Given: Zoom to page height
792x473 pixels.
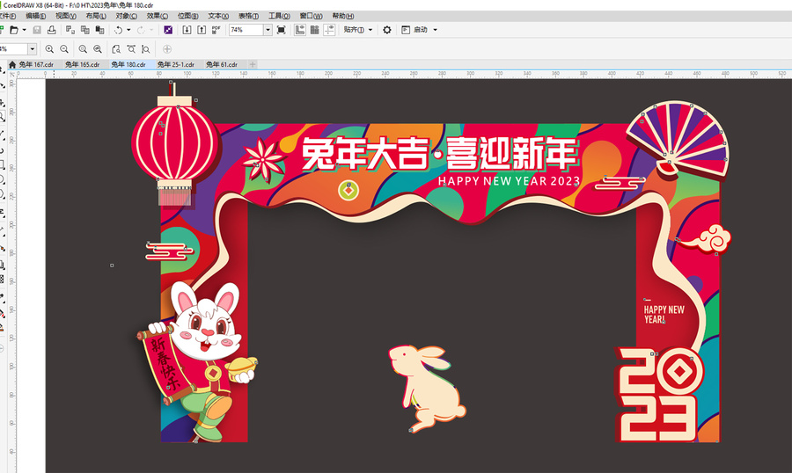Looking at the screenshot, I should pos(146,49).
